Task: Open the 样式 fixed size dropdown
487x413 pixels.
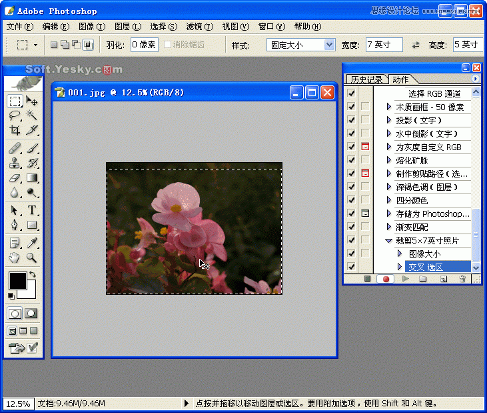Action: click(x=329, y=45)
